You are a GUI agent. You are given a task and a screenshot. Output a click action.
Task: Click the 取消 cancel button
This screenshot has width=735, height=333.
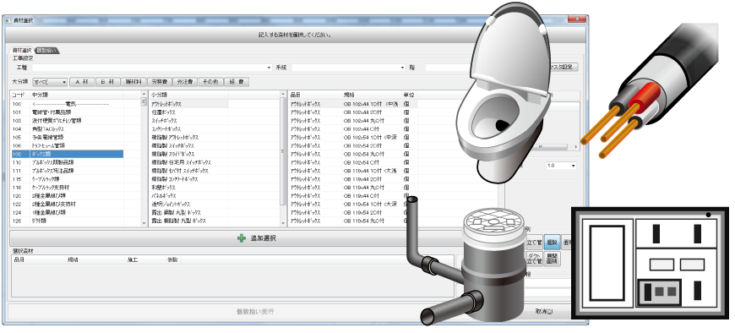[544, 312]
